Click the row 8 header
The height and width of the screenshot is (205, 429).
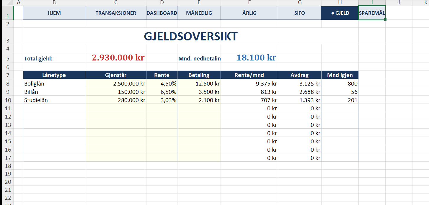(8, 83)
